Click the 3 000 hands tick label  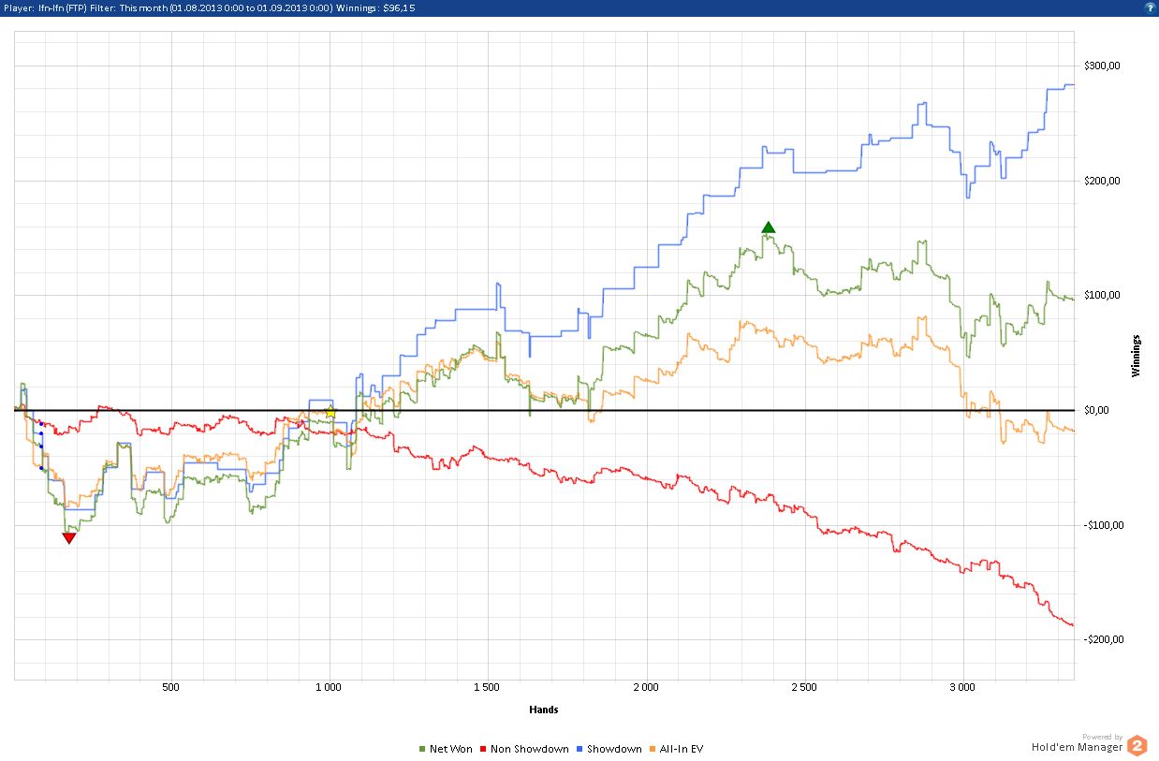click(961, 688)
